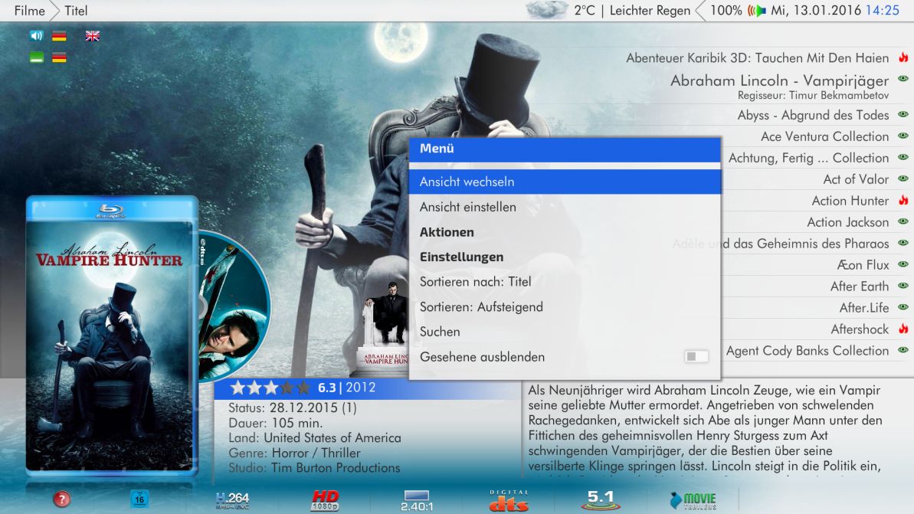The image size is (914, 514).
Task: Select Æon Flux in the movie list
Action: pyautogui.click(x=863, y=264)
